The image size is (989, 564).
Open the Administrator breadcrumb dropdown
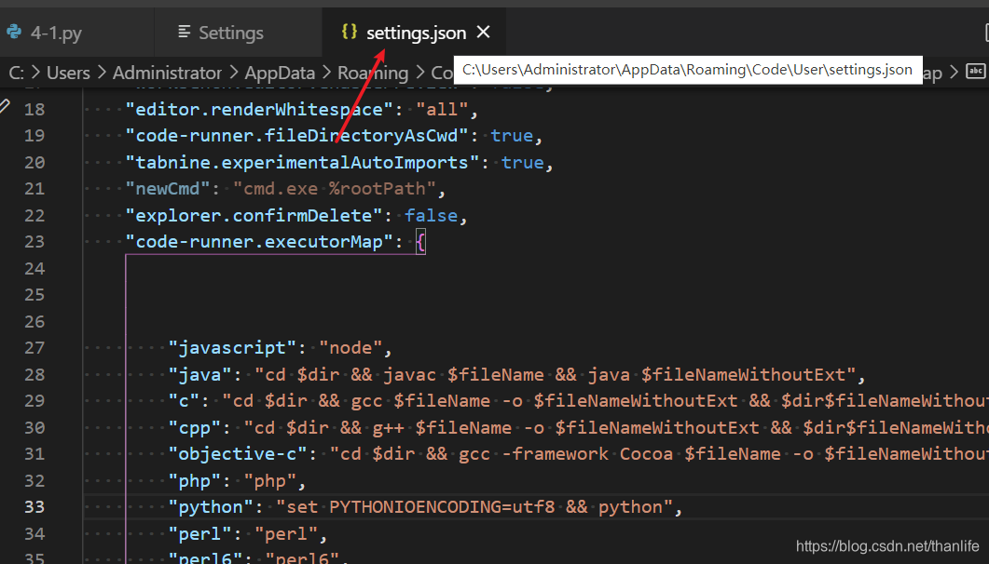tap(168, 72)
